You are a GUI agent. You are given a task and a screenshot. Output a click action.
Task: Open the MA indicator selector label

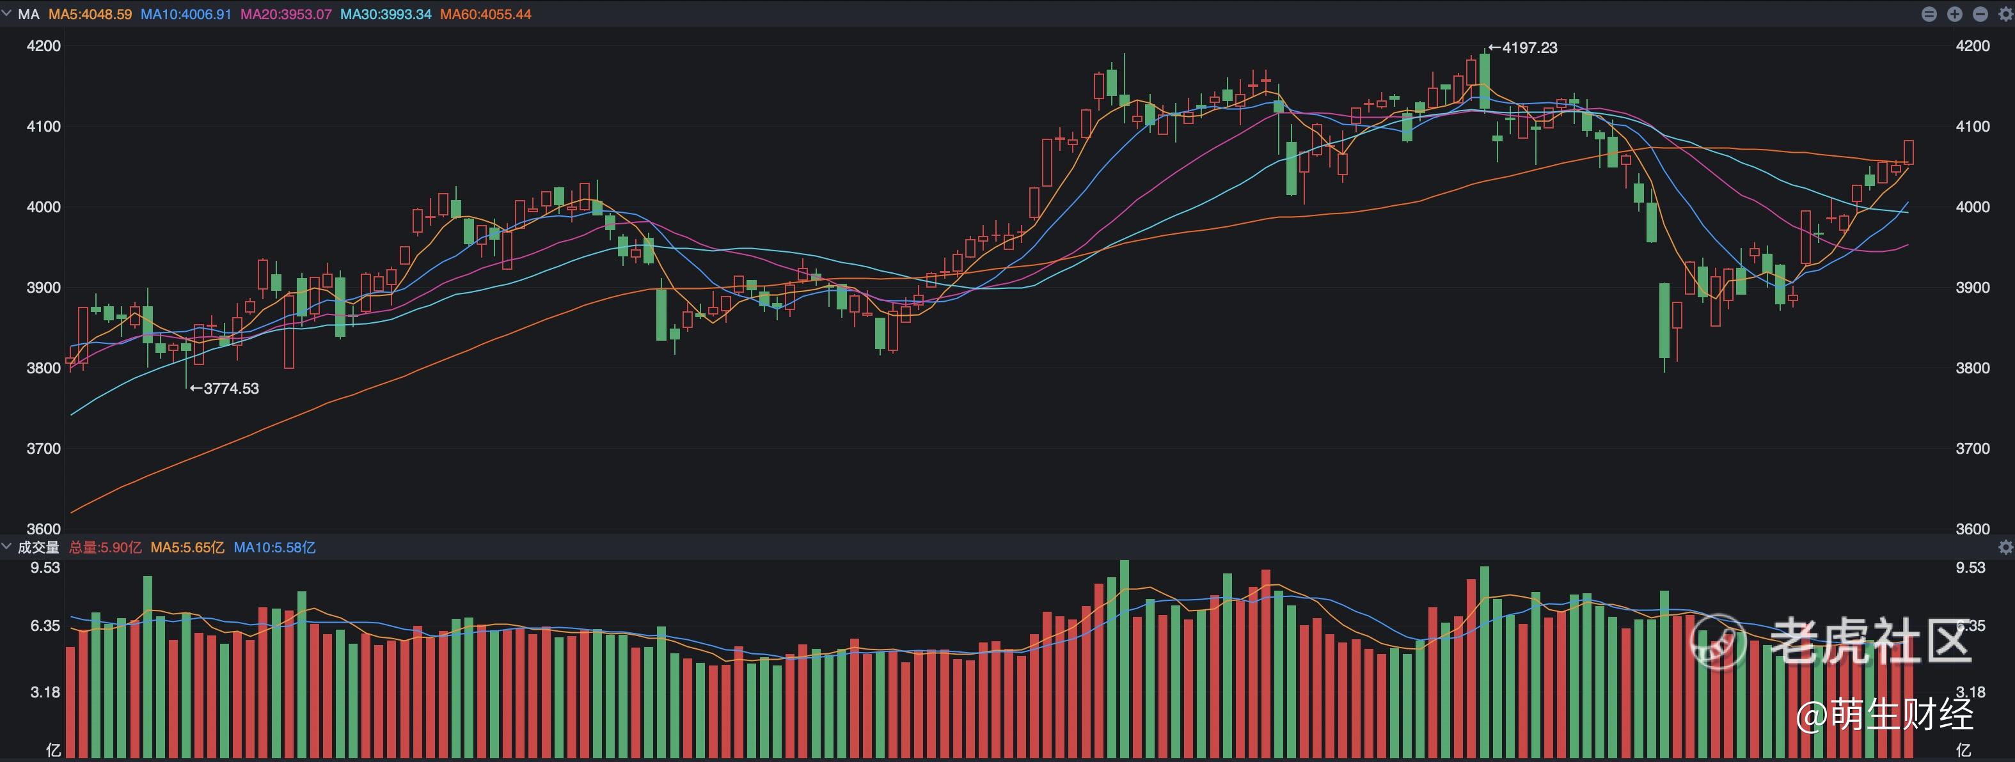pyautogui.click(x=28, y=14)
